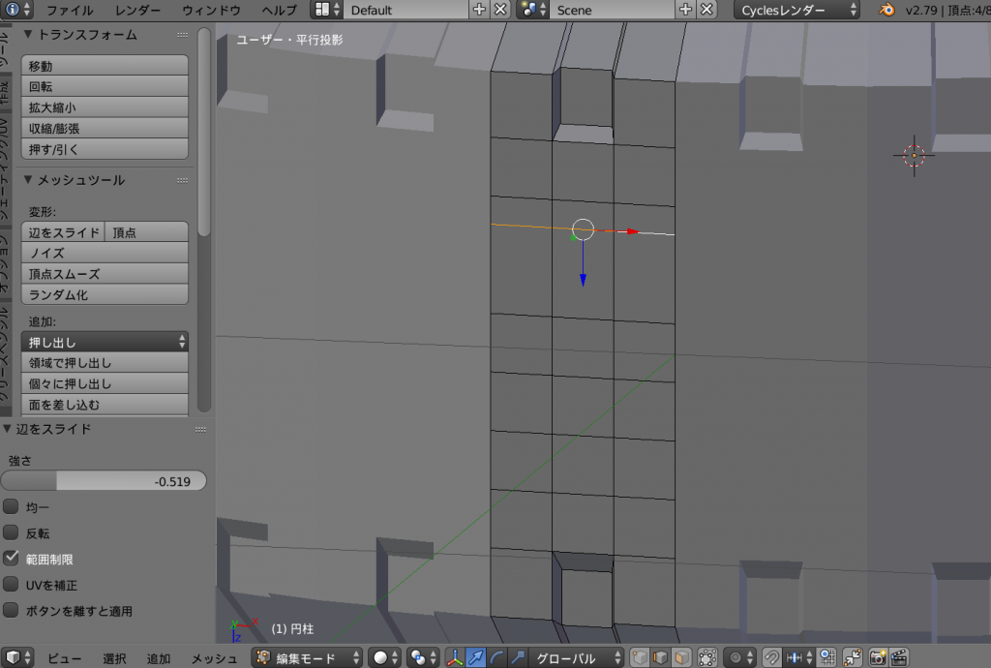Screen dimensions: 991x668
Task: Click the OpenGL render image camera icon
Action: point(878,658)
